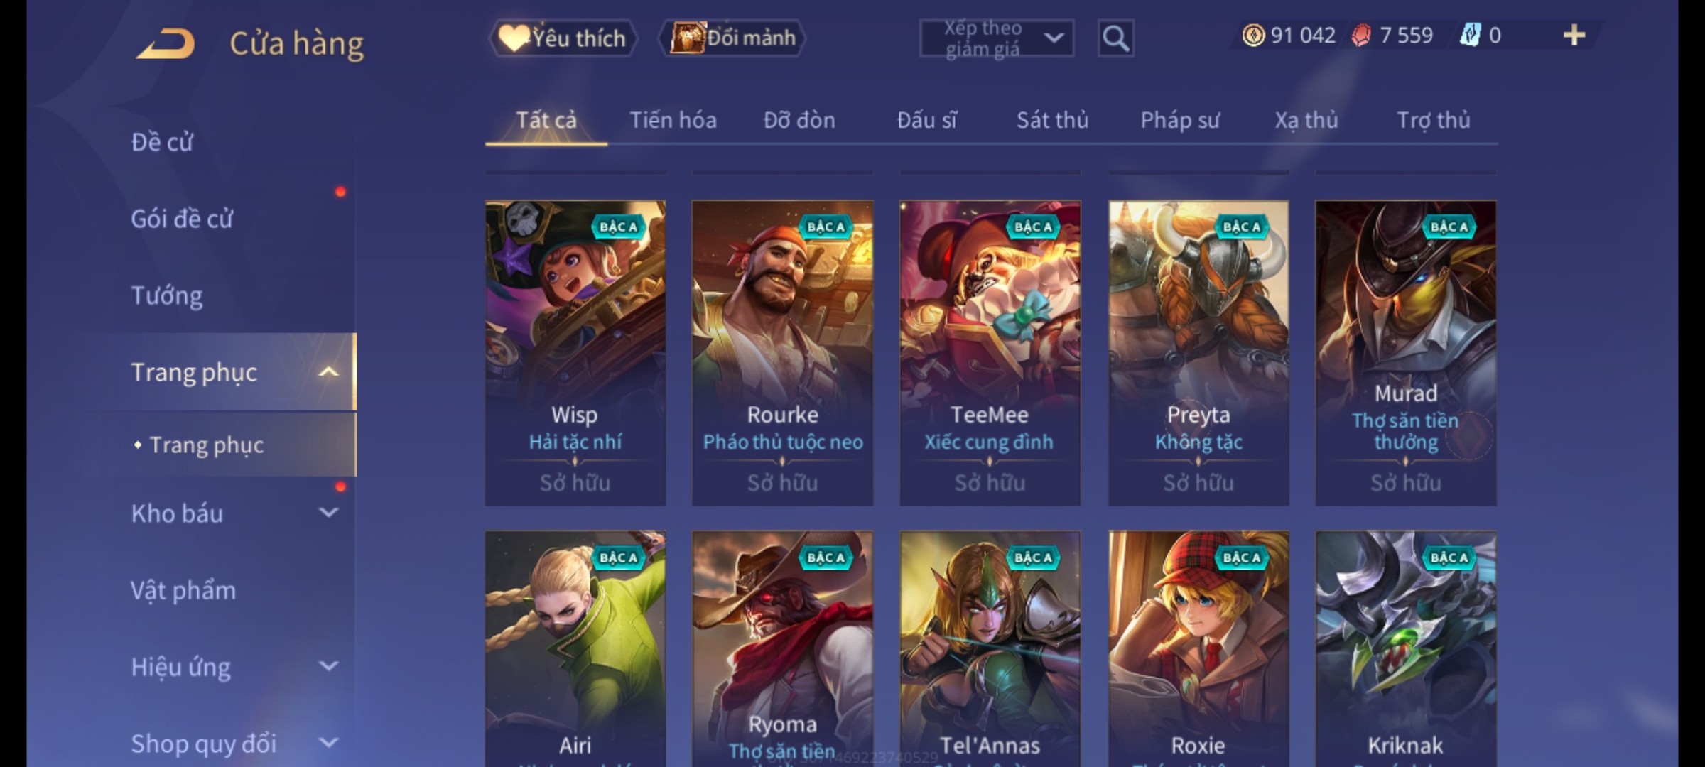Select the Tiến hóa tab
The image size is (1705, 767).
pyautogui.click(x=673, y=120)
